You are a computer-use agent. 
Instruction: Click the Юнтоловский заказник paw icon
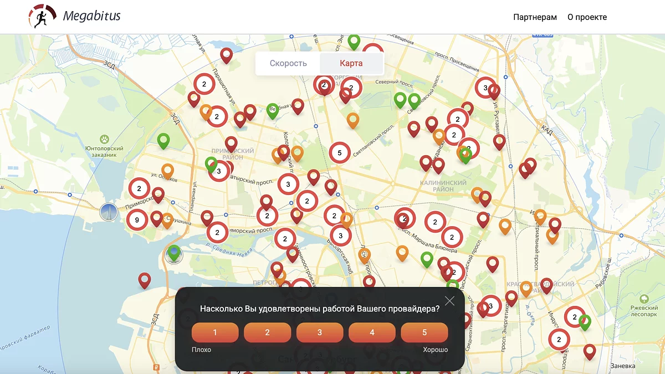coord(104,139)
